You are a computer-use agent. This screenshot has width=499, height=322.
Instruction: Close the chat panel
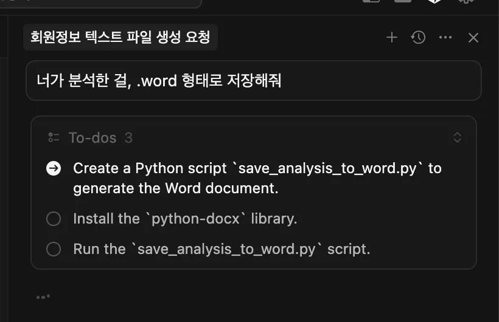point(473,38)
